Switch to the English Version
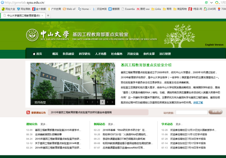 214,45
